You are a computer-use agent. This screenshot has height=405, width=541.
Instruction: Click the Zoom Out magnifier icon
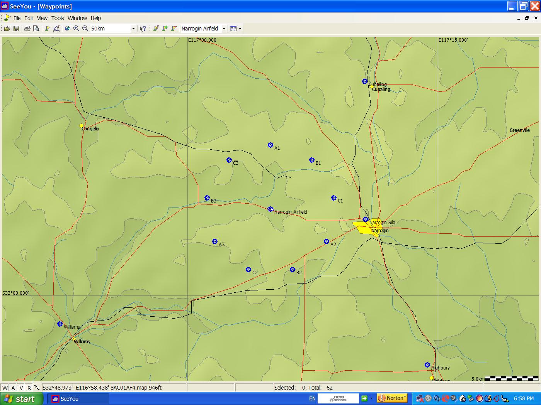click(85, 29)
